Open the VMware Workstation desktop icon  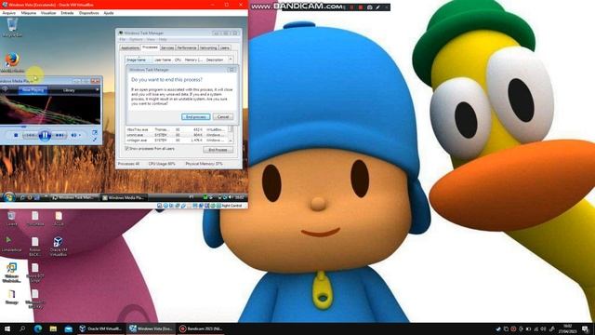click(x=12, y=273)
